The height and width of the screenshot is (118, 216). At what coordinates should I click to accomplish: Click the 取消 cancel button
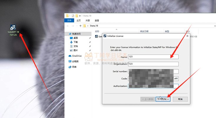point(180,99)
